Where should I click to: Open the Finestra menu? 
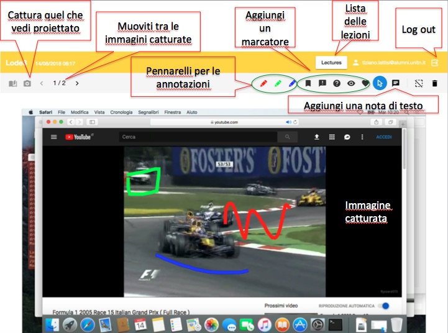point(173,112)
